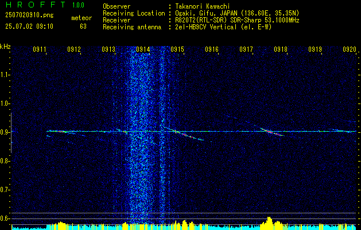Click the 0915 time marker

pos(177,49)
